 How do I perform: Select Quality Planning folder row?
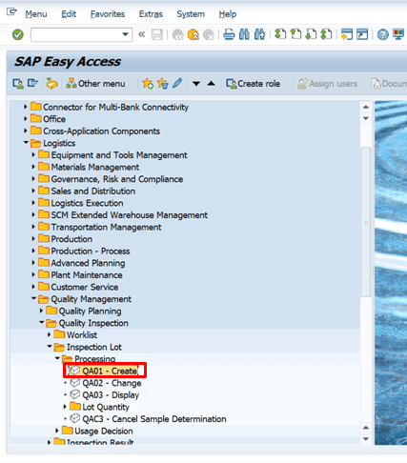90,311
